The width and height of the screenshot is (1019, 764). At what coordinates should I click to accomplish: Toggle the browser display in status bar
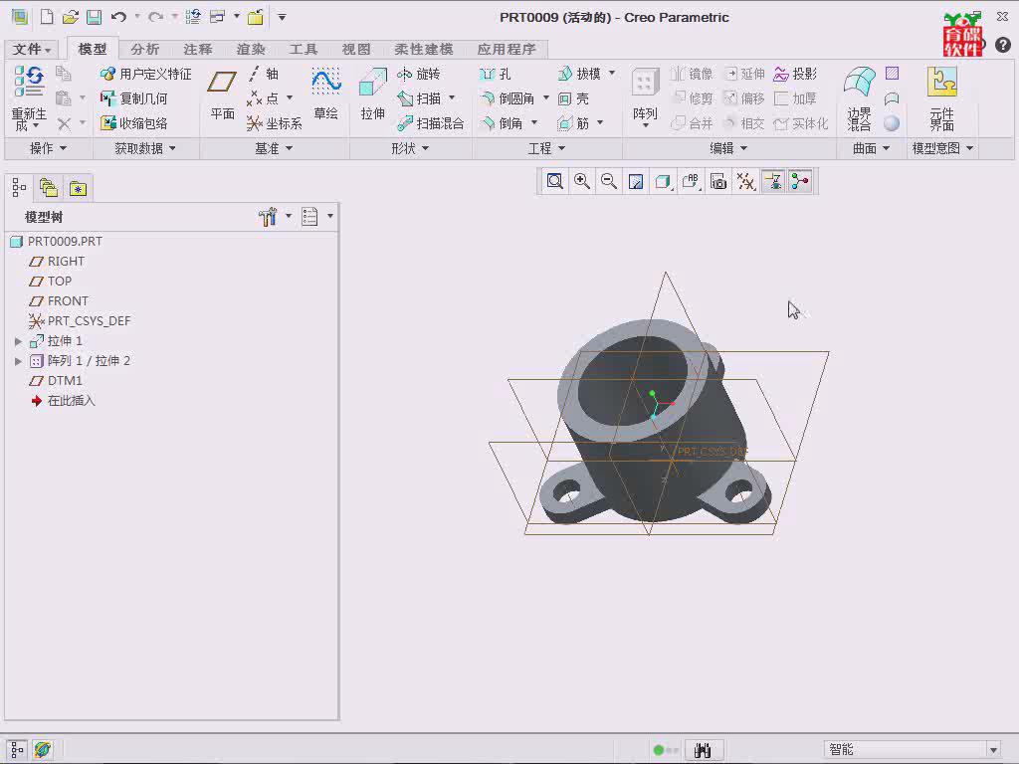coord(43,750)
